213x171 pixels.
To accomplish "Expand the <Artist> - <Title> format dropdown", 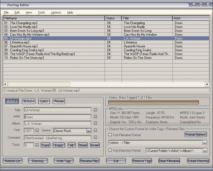I will pos(204,143).
